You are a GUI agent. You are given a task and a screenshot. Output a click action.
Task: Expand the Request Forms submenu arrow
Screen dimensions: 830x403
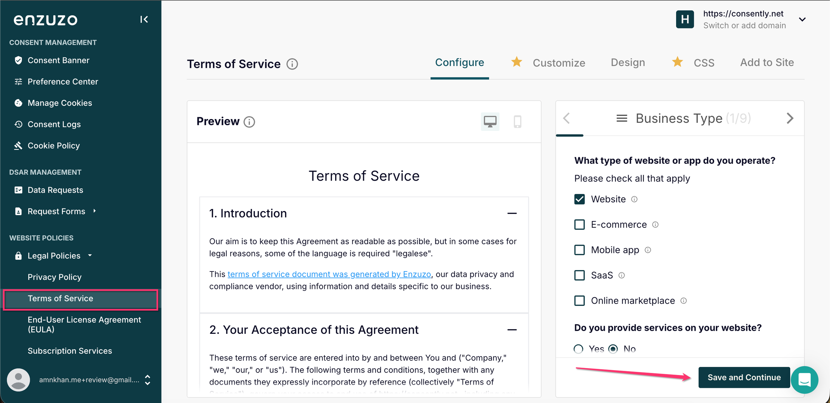click(94, 211)
